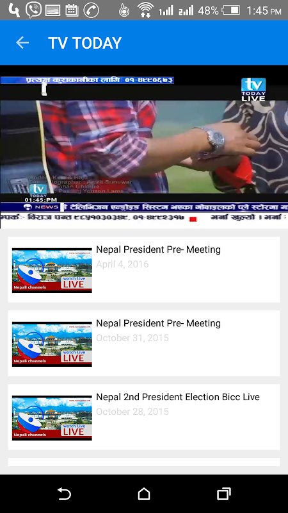Tap the calendar icon in status bar

point(72,10)
